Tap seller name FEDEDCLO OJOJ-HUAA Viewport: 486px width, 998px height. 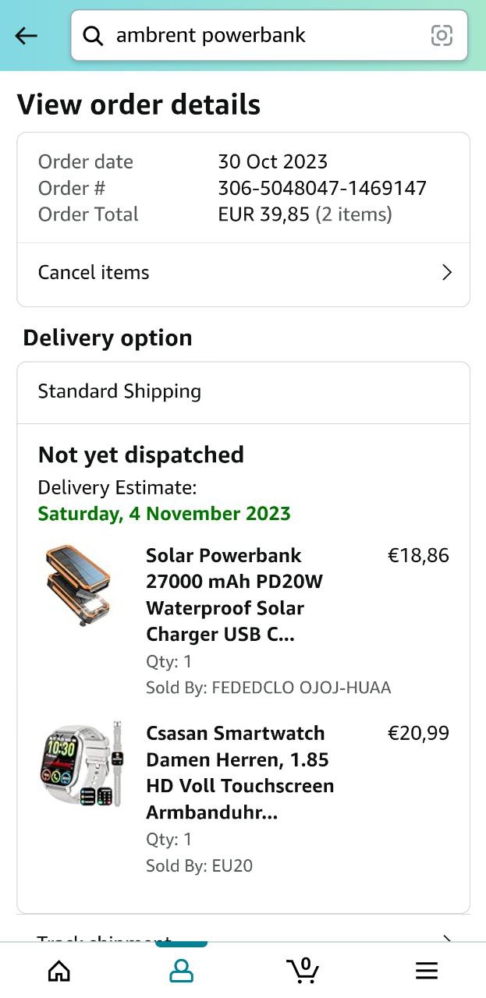pyautogui.click(x=301, y=688)
